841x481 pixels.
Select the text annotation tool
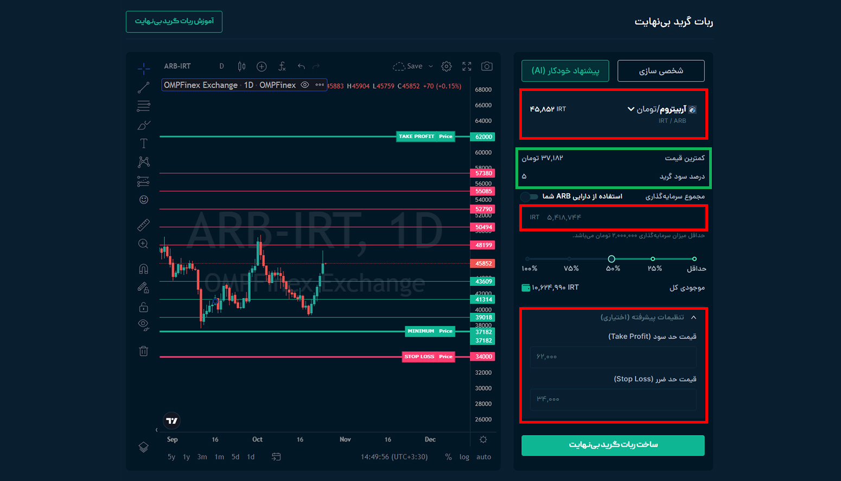(143, 144)
